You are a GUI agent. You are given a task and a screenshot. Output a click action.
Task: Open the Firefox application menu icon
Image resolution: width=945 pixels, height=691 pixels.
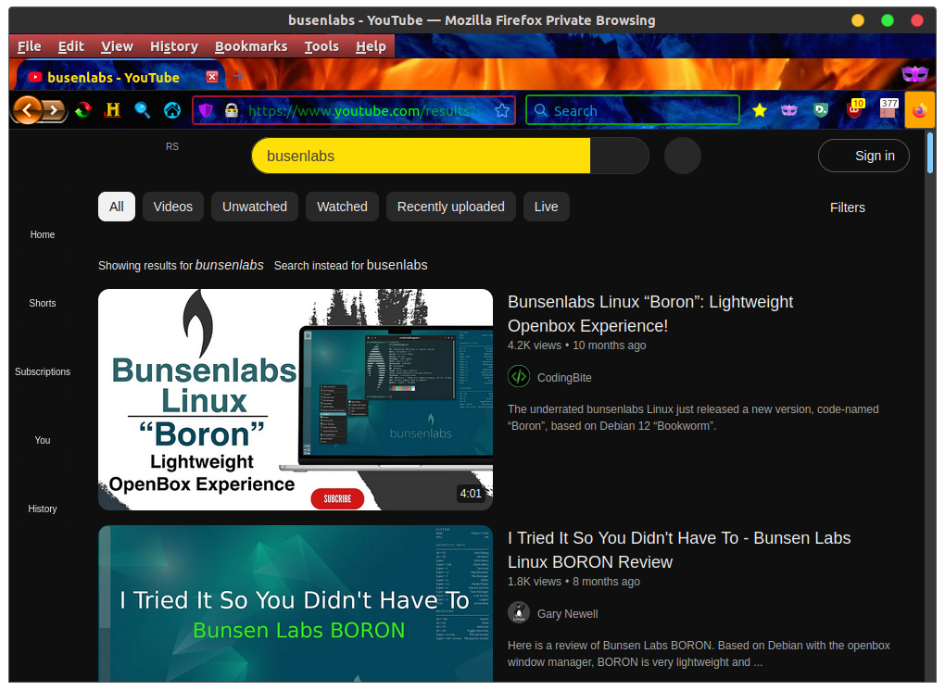tap(920, 110)
